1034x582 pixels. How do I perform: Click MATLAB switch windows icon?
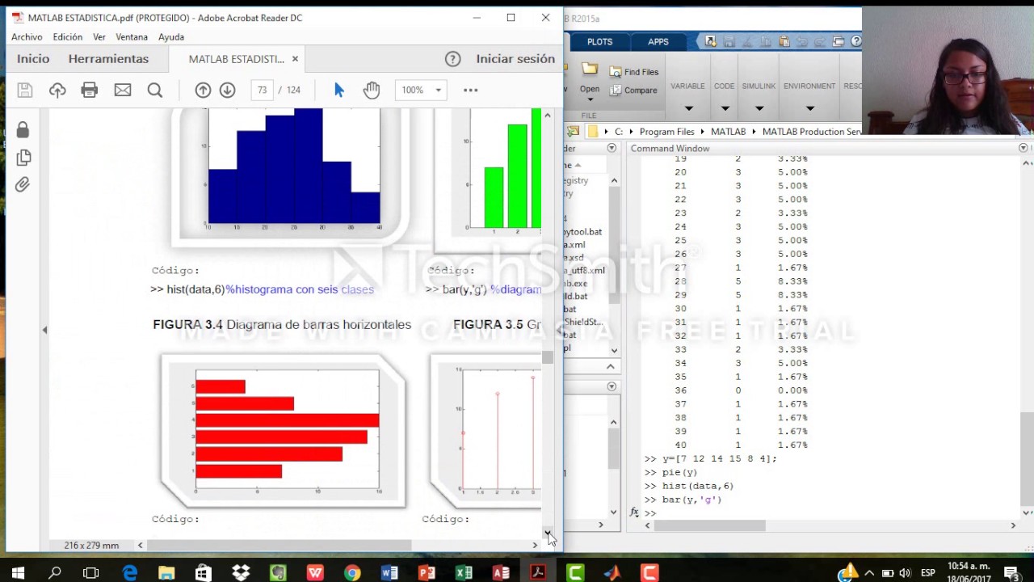click(x=839, y=41)
